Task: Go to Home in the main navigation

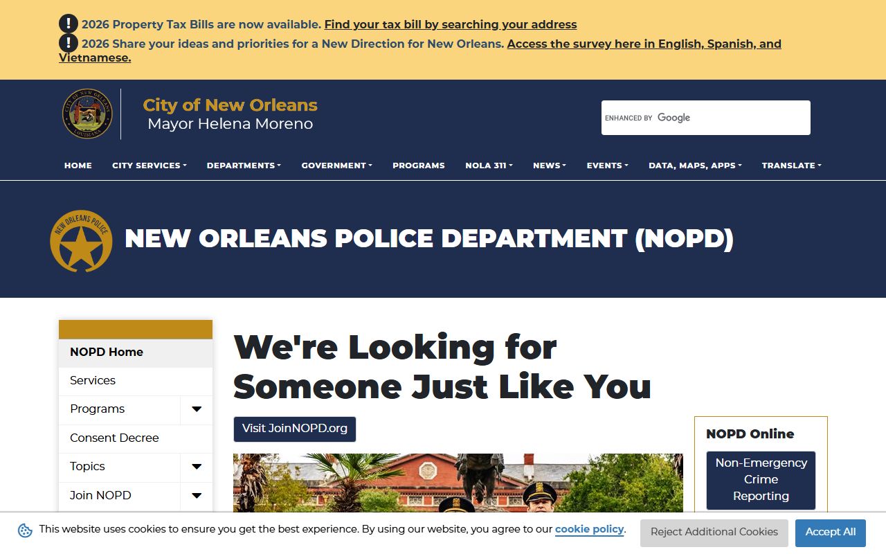Action: [78, 166]
